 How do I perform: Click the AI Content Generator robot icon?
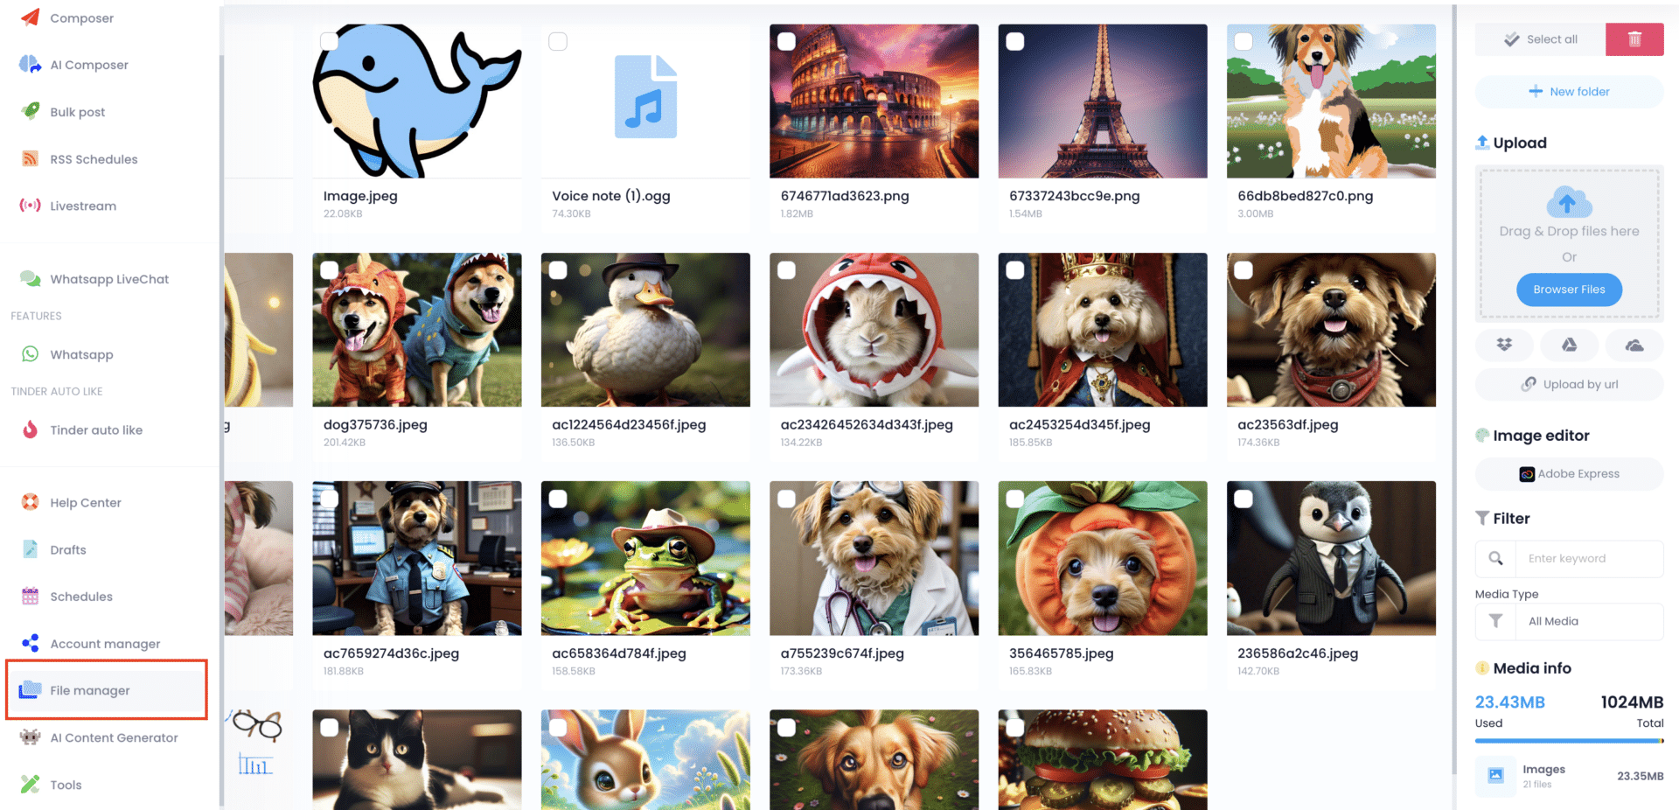click(31, 737)
